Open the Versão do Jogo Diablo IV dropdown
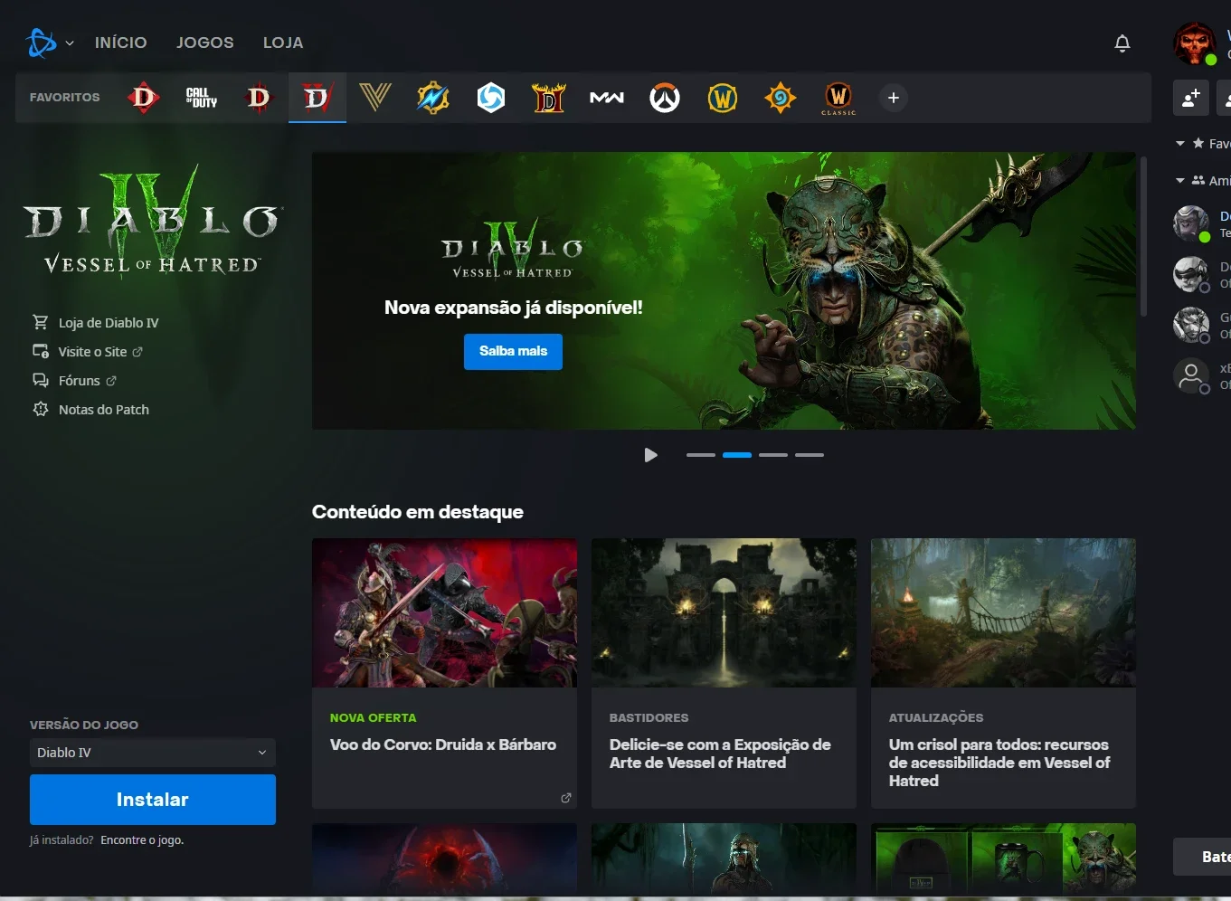Viewport: 1231px width, 901px height. (153, 753)
